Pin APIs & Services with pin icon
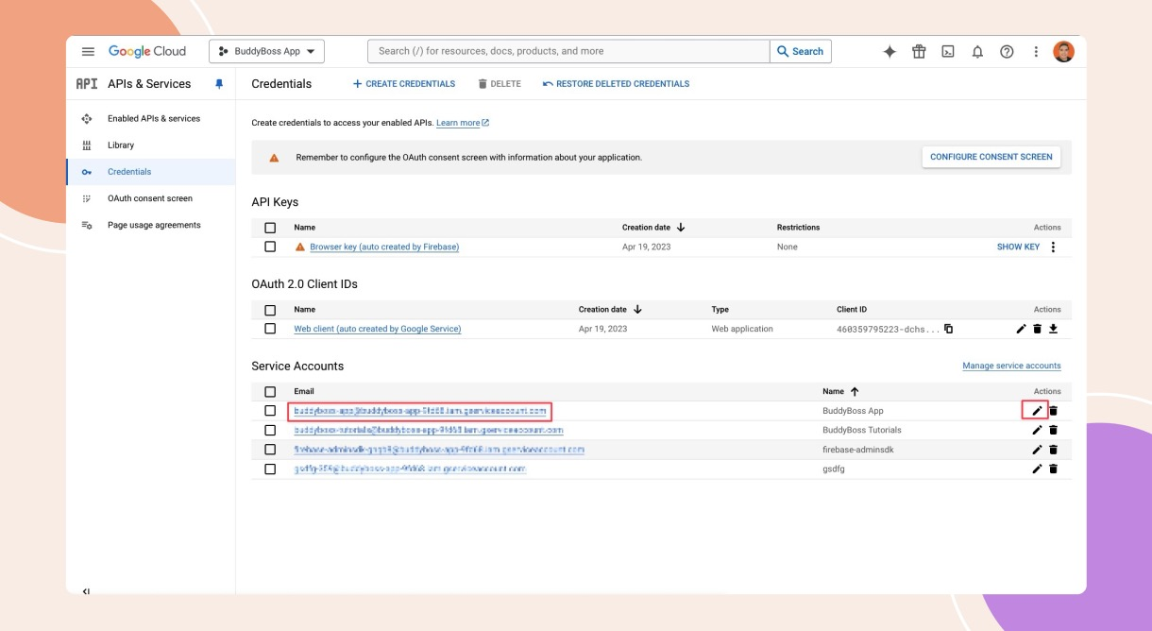Image resolution: width=1152 pixels, height=631 pixels. tap(219, 84)
